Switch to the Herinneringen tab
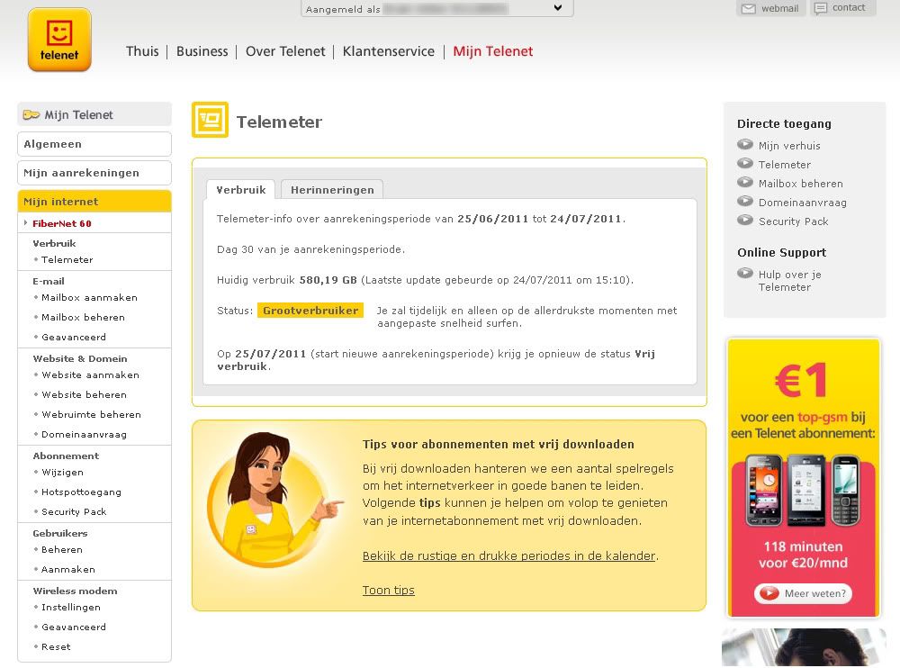Image resolution: width=900 pixels, height=668 pixels. tap(332, 190)
